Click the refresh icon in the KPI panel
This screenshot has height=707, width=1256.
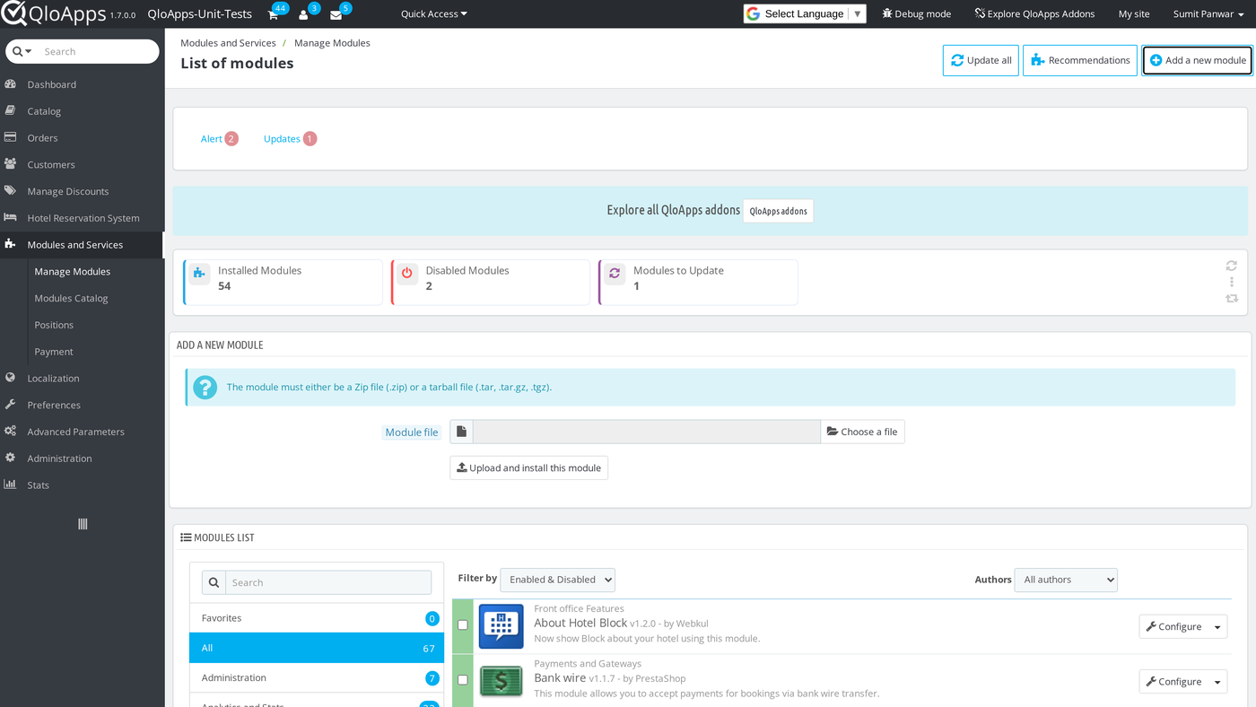click(x=1232, y=266)
